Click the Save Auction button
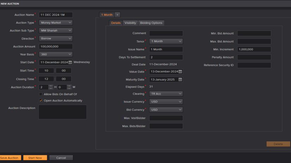Screen dimensions: 291x163 point(10,158)
